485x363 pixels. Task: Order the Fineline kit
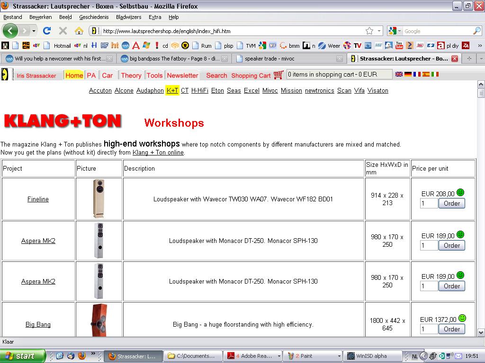point(451,203)
